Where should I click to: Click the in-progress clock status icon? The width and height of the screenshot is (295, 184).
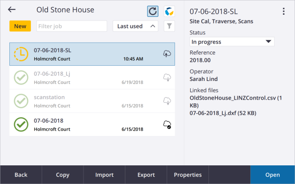21,54
